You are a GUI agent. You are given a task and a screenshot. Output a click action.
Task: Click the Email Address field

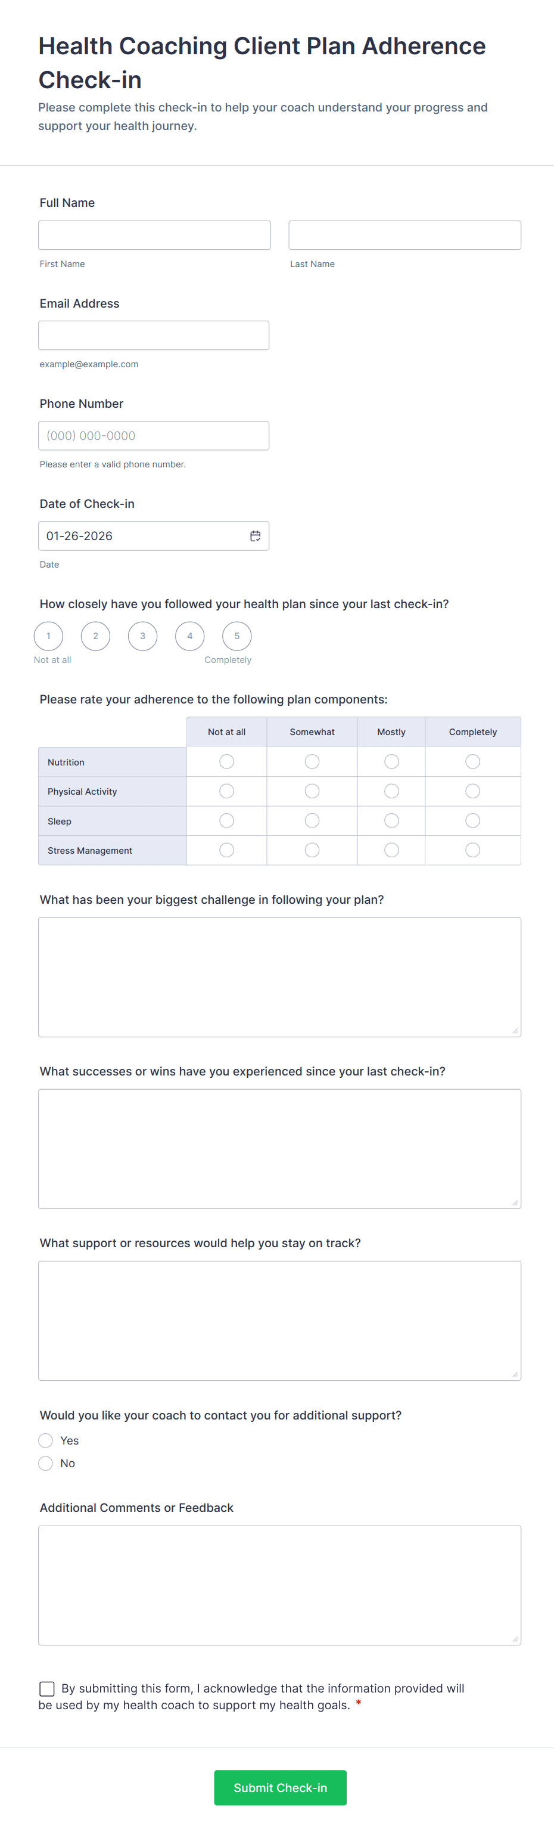pyautogui.click(x=154, y=335)
